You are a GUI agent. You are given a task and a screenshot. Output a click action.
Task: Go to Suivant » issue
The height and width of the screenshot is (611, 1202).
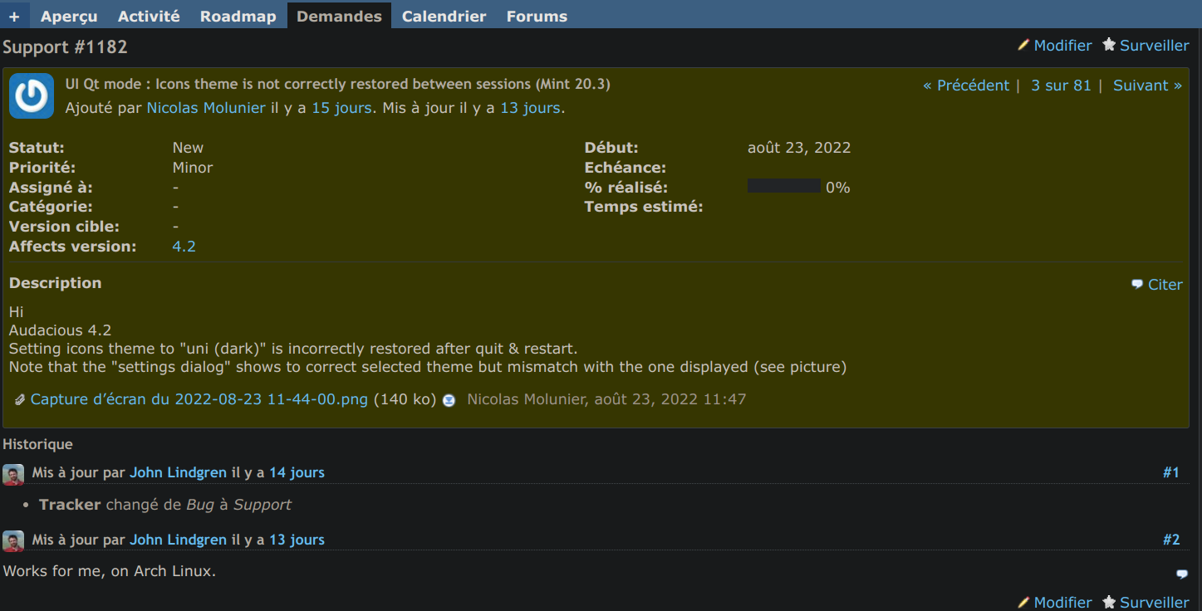(x=1147, y=86)
